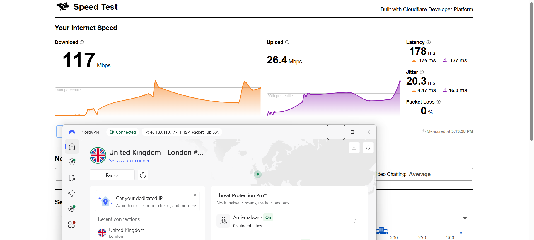Open Get your dedicated IP promo
The height and width of the screenshot is (240, 534).
(x=147, y=202)
